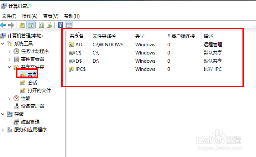
Task: Click the C:\ folder path cell
Action: [95, 53]
